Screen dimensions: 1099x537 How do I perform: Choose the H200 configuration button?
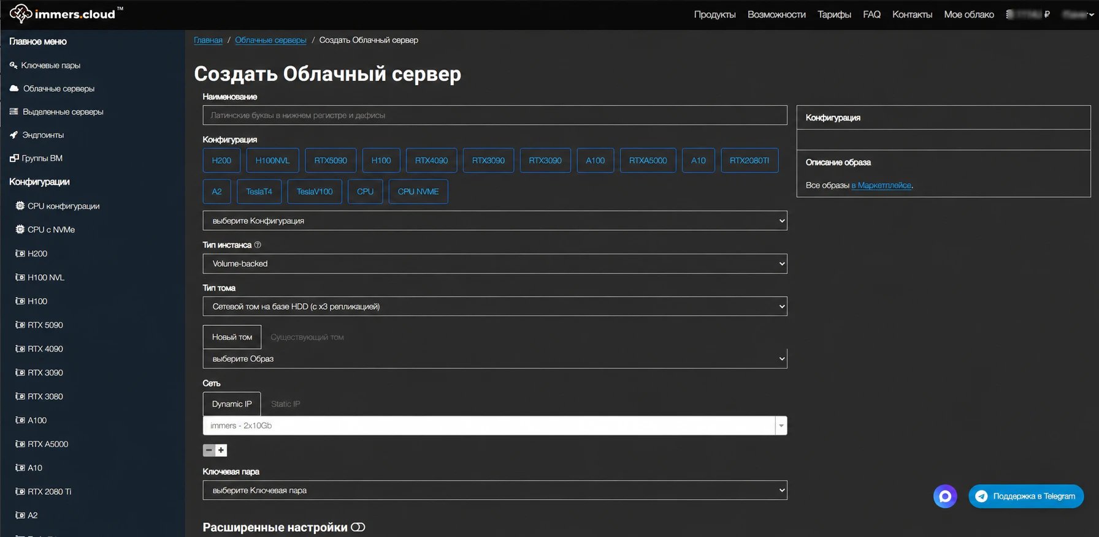coord(221,160)
